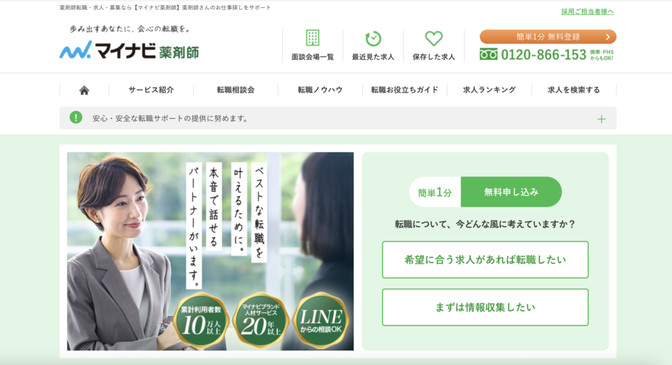The width and height of the screenshot is (672, 365).
Task: Follow 採用ご担当者様へ link
Action: tap(587, 12)
